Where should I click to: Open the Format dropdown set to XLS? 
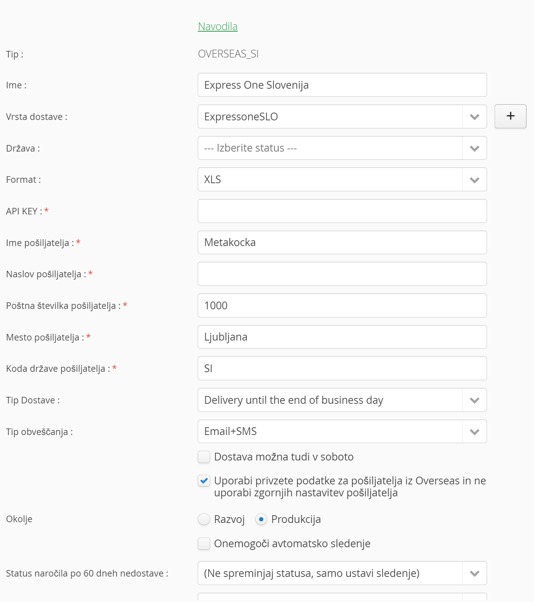coord(342,179)
